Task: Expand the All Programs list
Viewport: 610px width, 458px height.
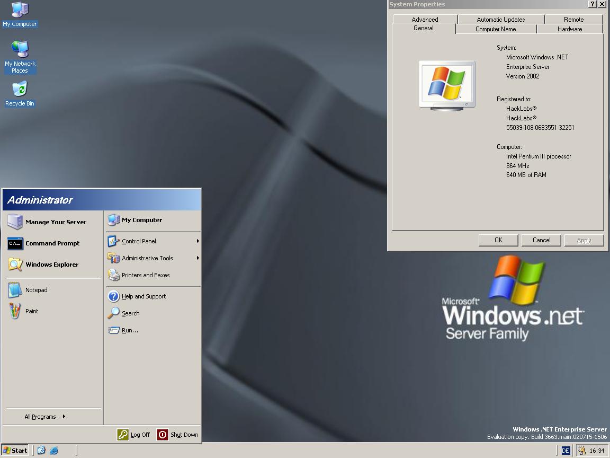Action: 45,417
